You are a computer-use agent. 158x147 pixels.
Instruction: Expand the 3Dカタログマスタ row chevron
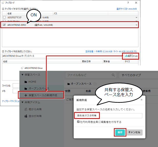click(x=136, y=17)
